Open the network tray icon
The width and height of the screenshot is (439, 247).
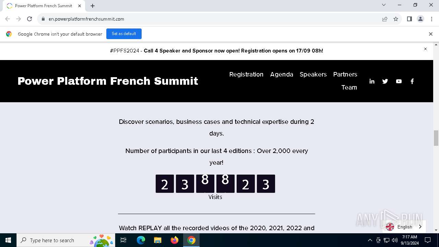tap(387, 240)
